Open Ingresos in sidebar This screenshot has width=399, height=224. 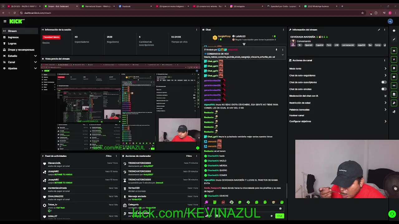[20, 37]
